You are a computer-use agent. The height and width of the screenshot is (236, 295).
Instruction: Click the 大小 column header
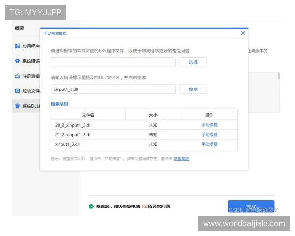[153, 115]
